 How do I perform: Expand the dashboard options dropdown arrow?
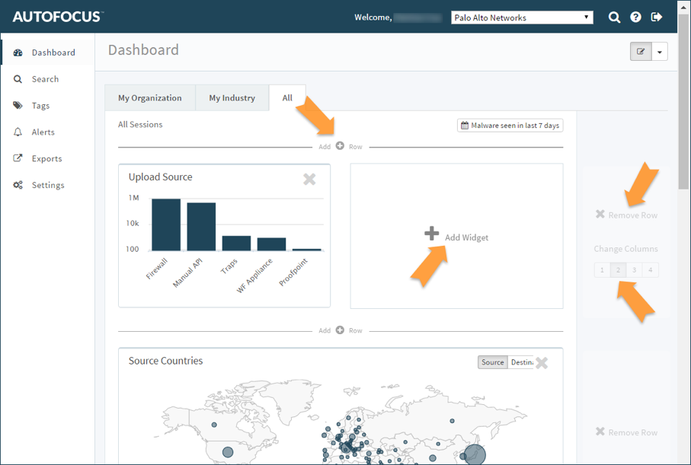[x=660, y=52]
